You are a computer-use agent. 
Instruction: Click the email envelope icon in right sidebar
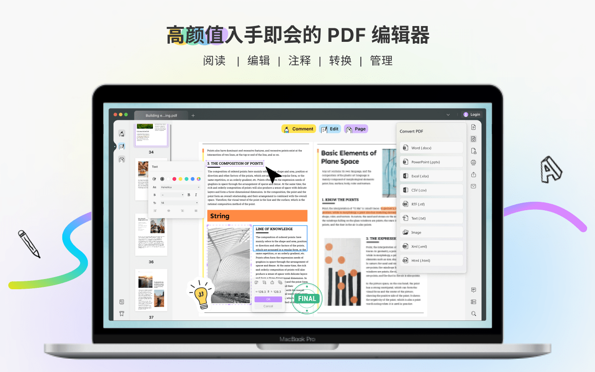(x=473, y=186)
